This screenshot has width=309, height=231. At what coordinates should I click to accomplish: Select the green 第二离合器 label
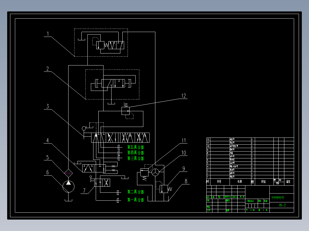[x=136, y=192]
